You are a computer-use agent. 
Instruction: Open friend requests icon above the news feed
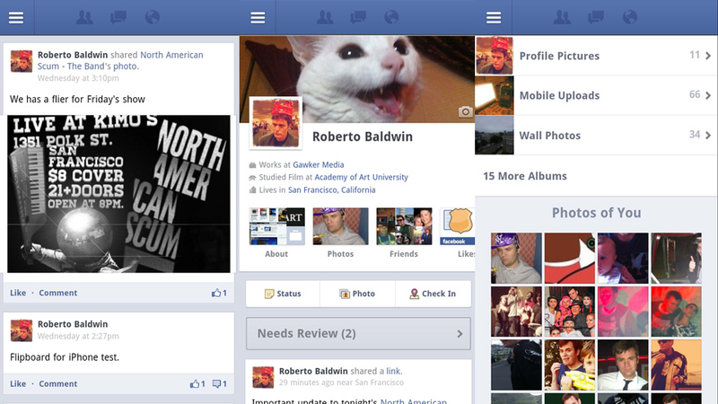pos(84,17)
